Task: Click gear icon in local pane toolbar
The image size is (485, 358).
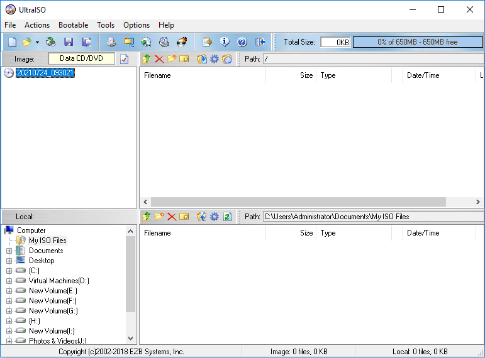Action: click(215, 217)
